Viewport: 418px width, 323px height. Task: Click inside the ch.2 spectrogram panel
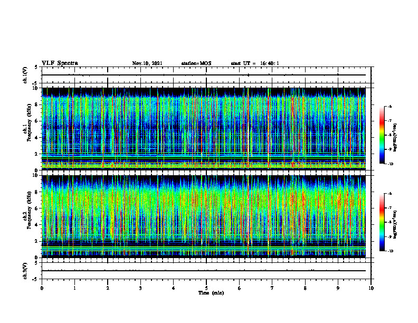click(204, 216)
